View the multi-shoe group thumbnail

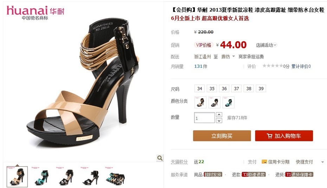pyautogui.click(x=115, y=176)
